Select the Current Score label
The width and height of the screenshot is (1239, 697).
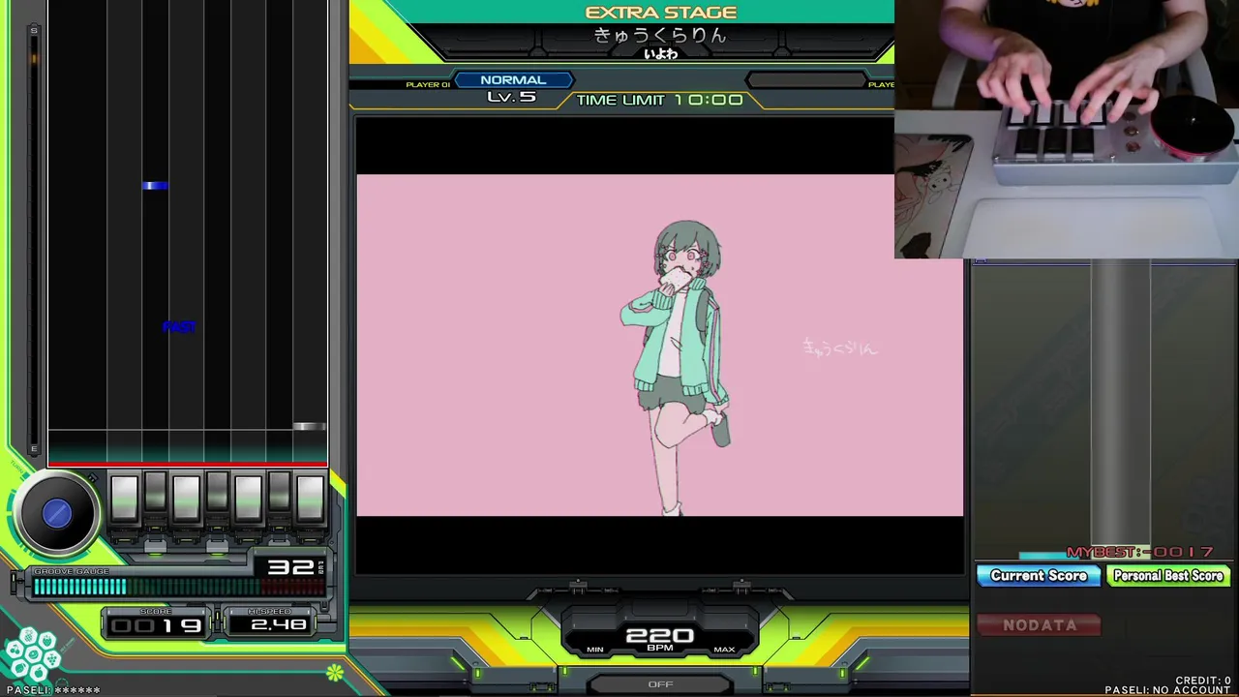[x=1039, y=576]
